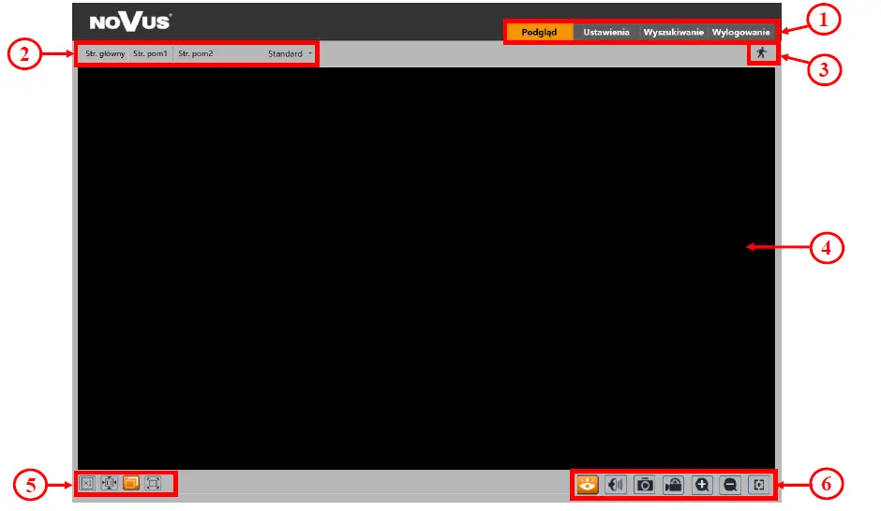Click the black live video preview area
Image resolution: width=881 pixels, height=511 pixels.
(x=426, y=268)
